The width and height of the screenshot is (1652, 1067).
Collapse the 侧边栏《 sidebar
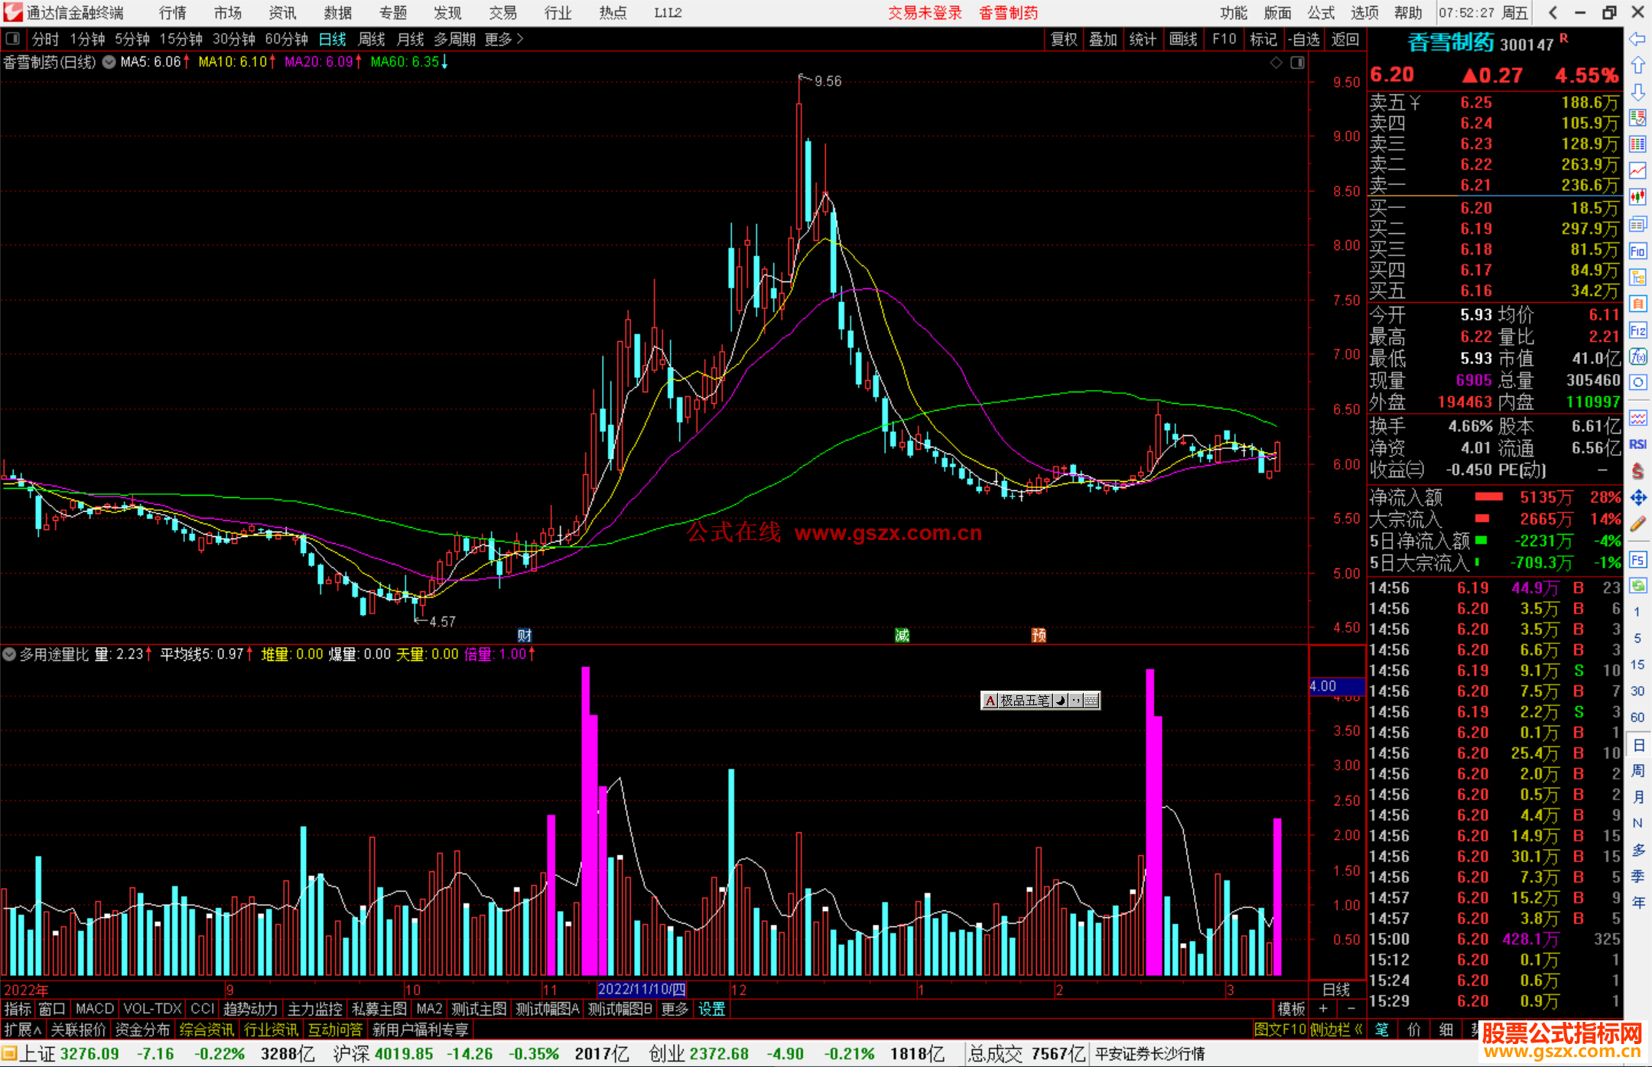(x=1336, y=1030)
